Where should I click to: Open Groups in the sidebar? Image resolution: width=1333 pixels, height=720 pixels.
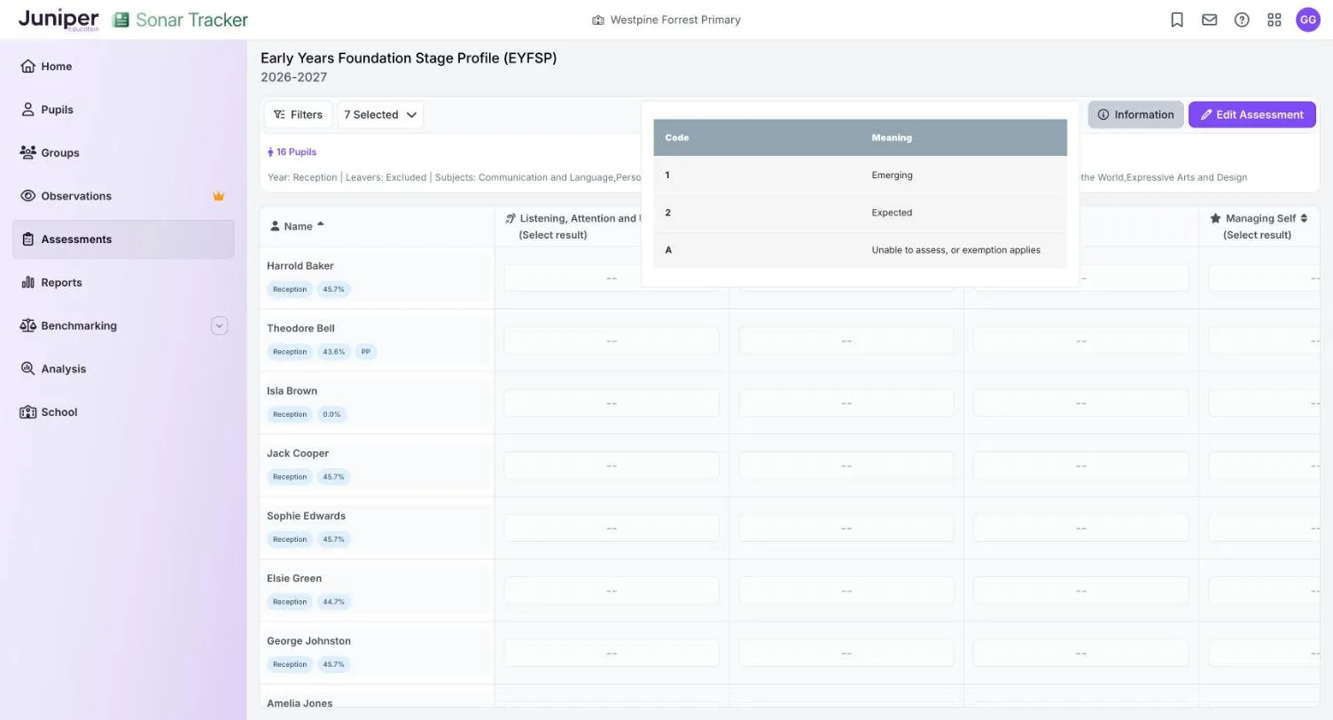pos(123,153)
